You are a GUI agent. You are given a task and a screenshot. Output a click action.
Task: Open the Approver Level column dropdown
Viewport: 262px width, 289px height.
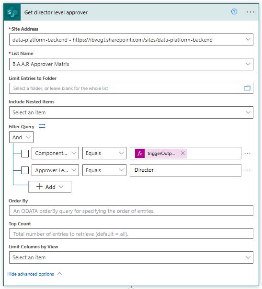pyautogui.click(x=55, y=170)
